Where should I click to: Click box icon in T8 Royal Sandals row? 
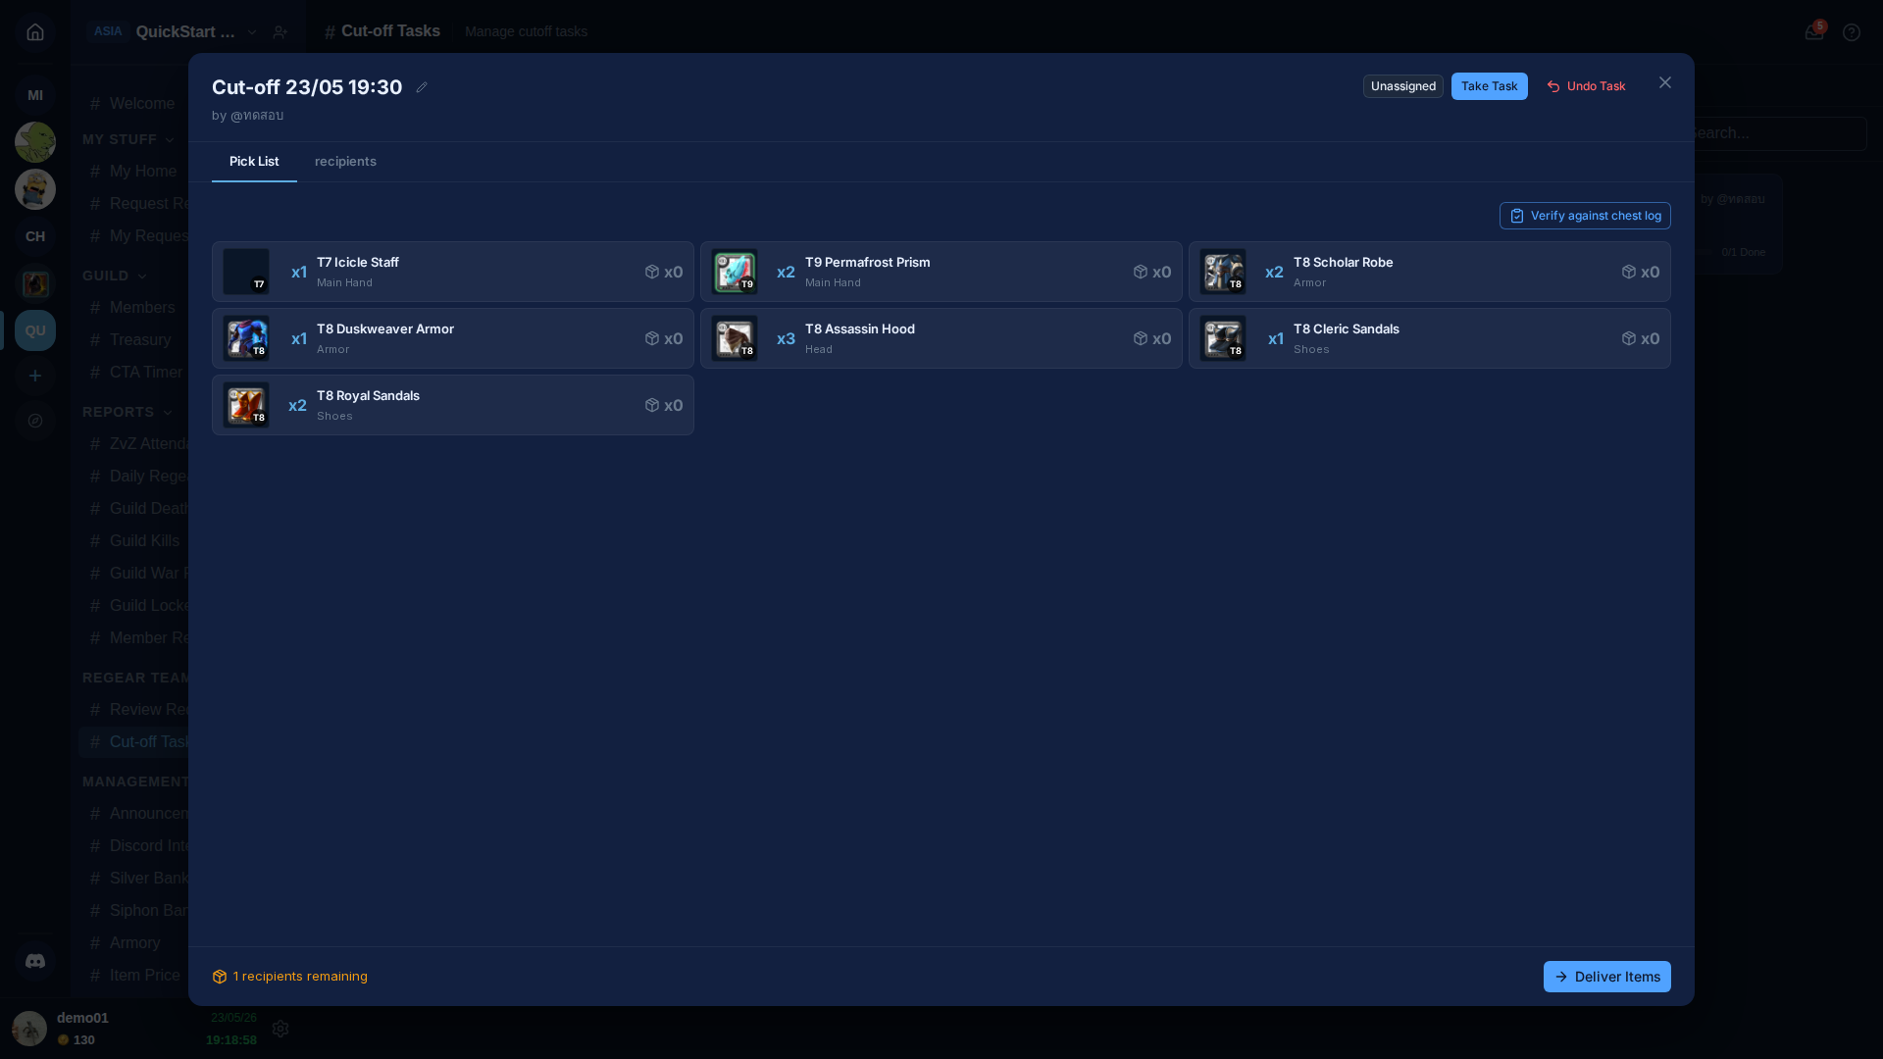(652, 405)
